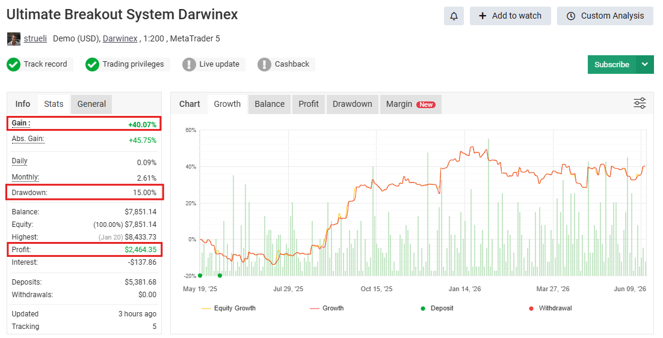The width and height of the screenshot is (663, 338).
Task: Switch to the Stats tab
Action: point(54,104)
